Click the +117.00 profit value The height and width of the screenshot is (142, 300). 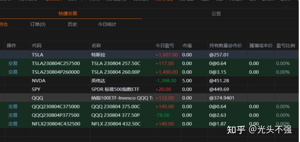[165, 63]
